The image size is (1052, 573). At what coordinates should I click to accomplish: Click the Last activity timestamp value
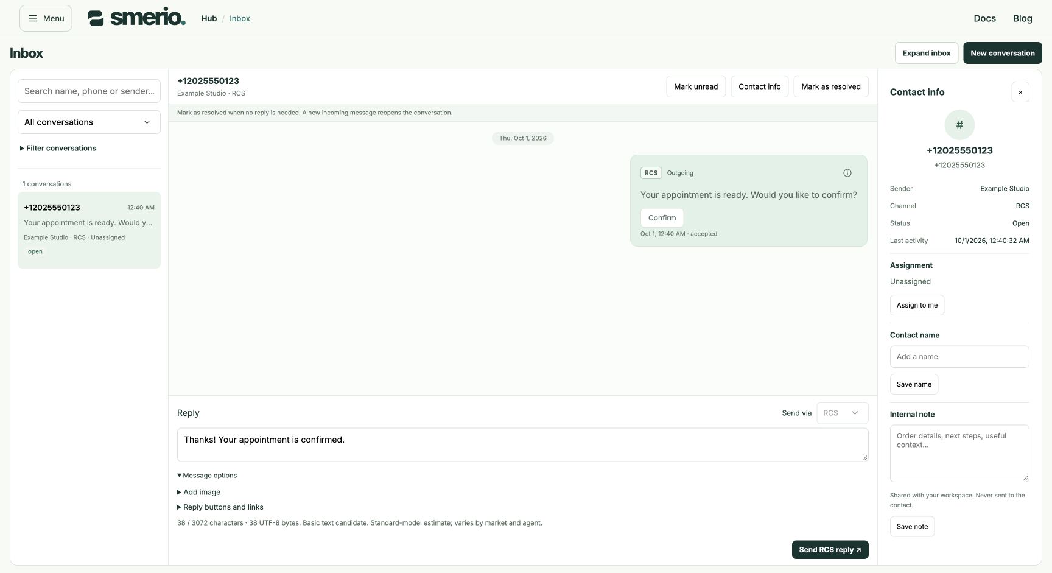(x=992, y=241)
